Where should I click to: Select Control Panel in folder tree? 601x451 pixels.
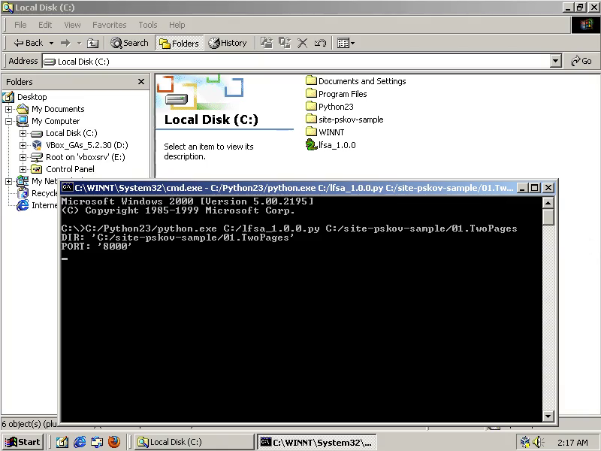coord(70,169)
